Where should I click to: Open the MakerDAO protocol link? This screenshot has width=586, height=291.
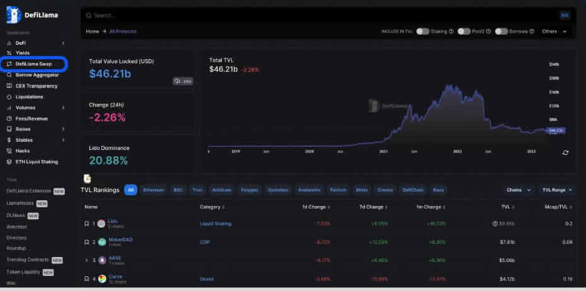[x=120, y=239]
